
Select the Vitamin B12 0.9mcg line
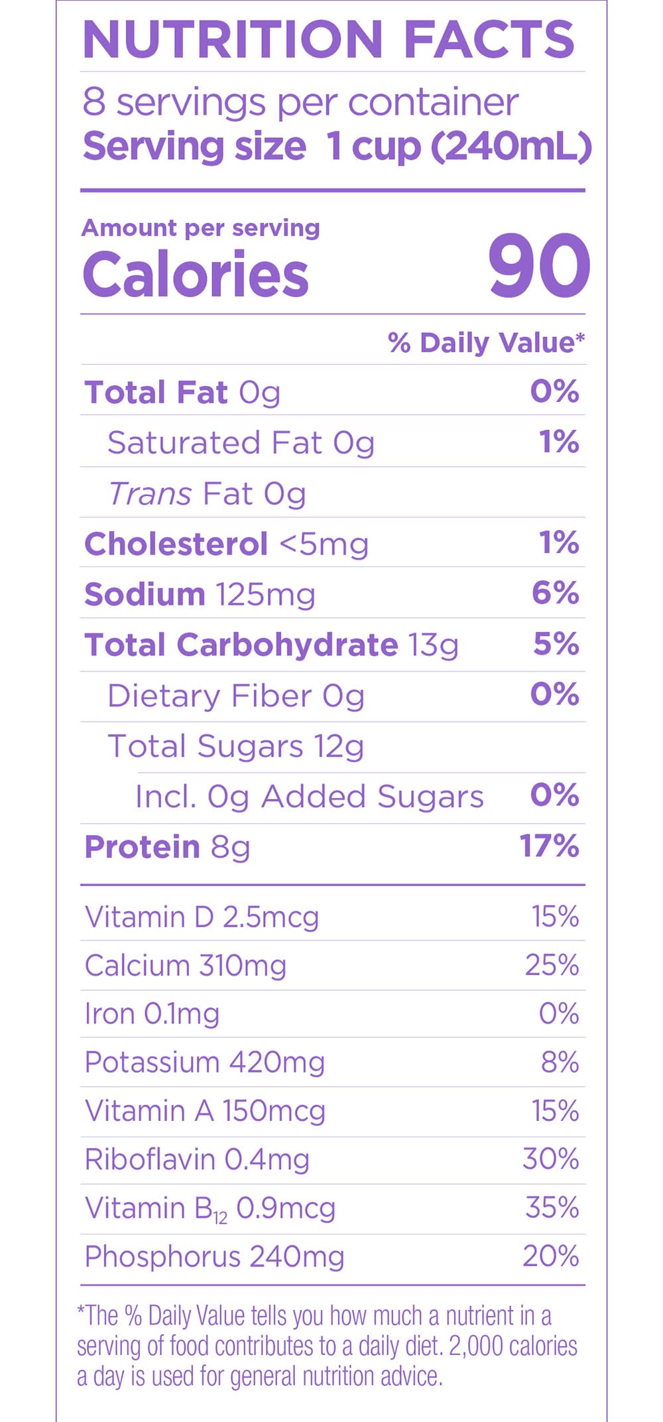click(210, 1208)
